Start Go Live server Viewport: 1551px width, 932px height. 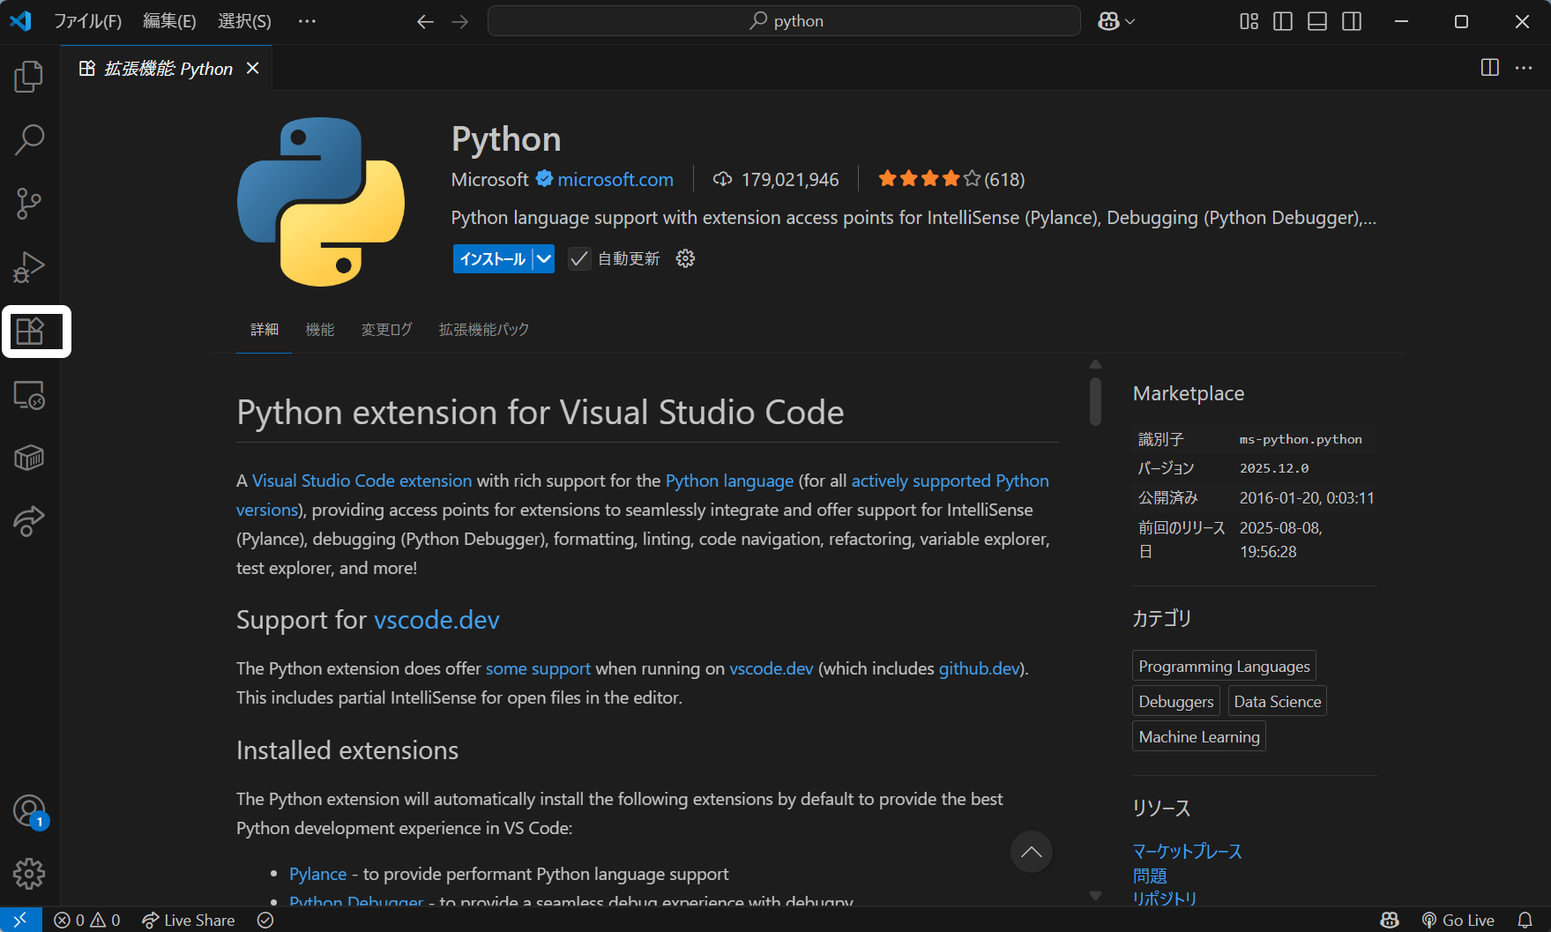point(1458,920)
